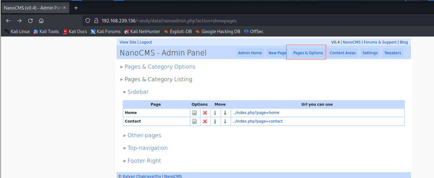Open the Blog link
The width and height of the screenshot is (434, 178).
click(x=404, y=42)
